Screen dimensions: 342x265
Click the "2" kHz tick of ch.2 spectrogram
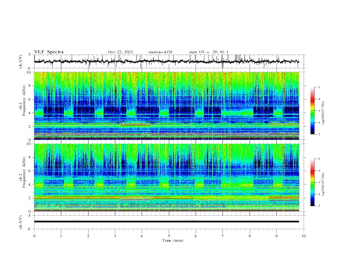click(x=30, y=198)
